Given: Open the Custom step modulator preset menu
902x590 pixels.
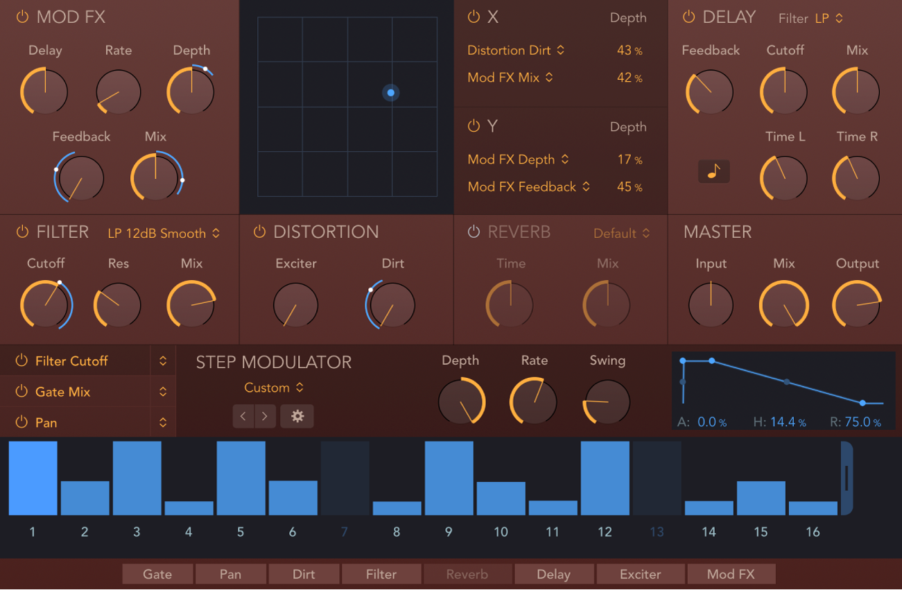Looking at the screenshot, I should pyautogui.click(x=273, y=388).
